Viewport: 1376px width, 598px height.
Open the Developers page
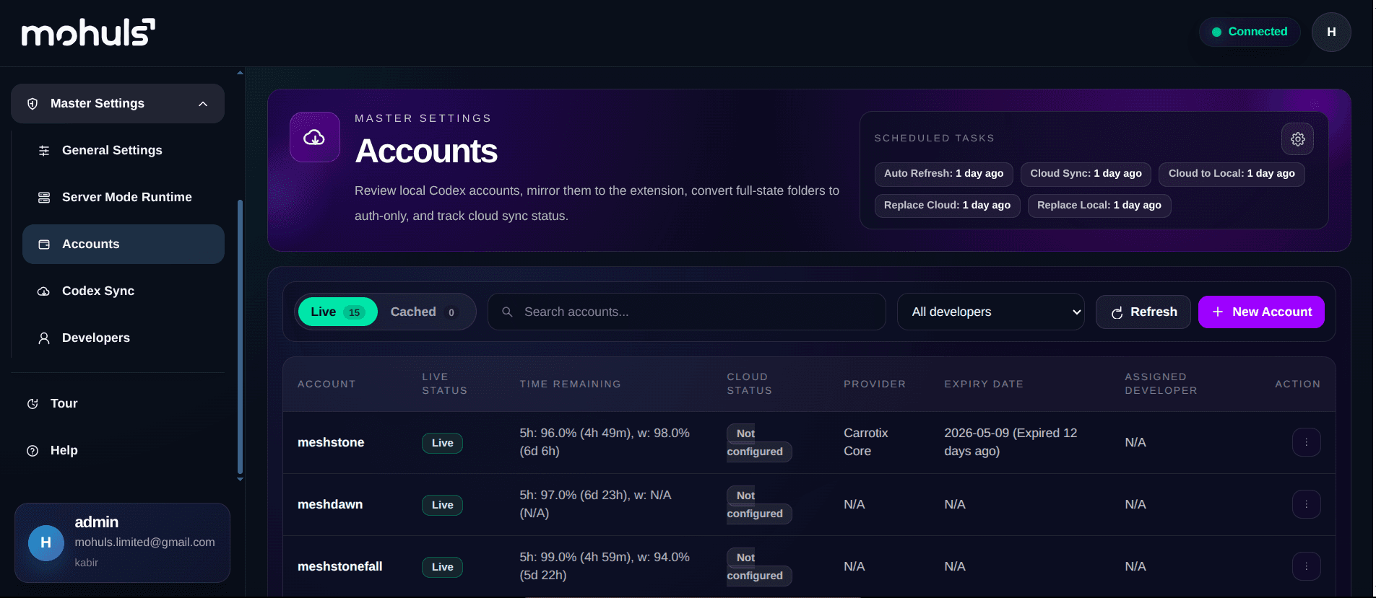tap(124, 338)
